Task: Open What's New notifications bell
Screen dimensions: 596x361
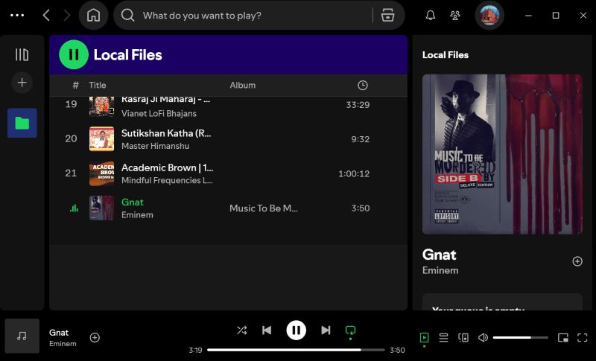Action: coord(431,15)
